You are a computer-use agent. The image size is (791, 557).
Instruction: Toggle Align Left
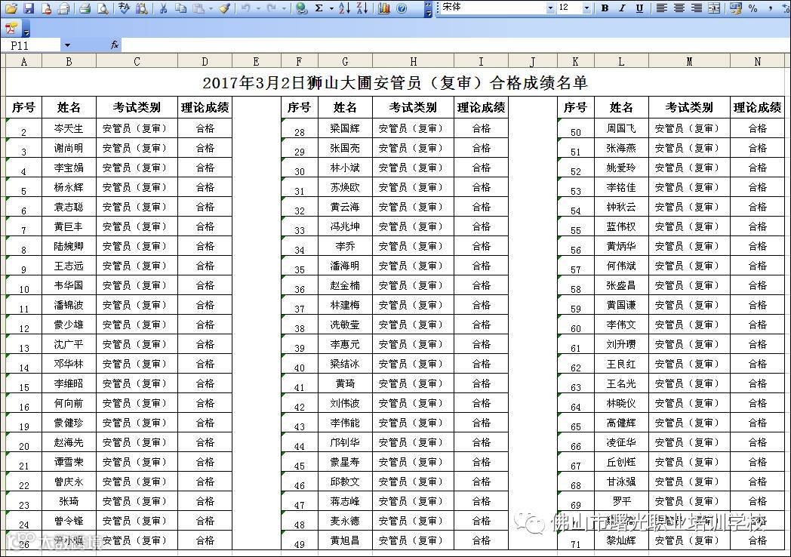pyautogui.click(x=661, y=8)
